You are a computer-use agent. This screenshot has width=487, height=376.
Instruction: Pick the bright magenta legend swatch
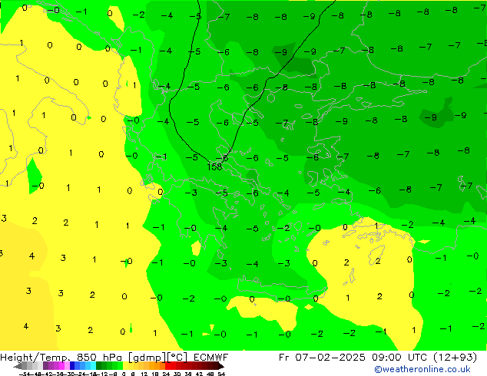tap(61, 366)
